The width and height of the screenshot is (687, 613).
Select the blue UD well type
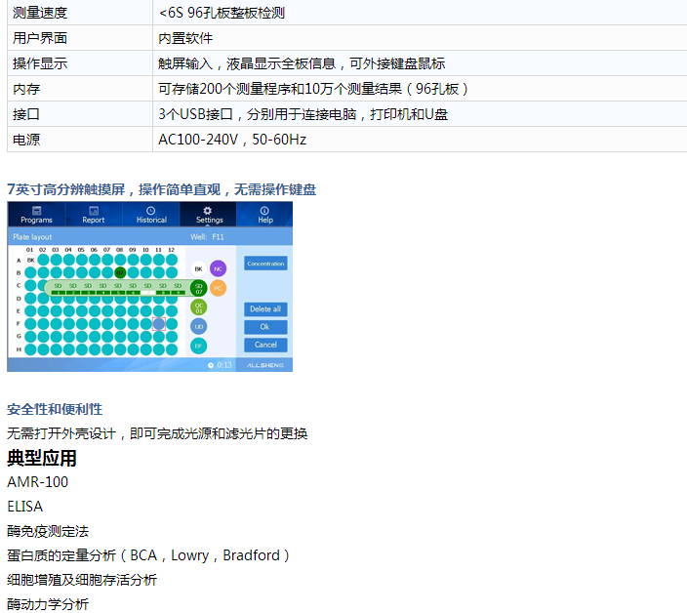tap(199, 326)
